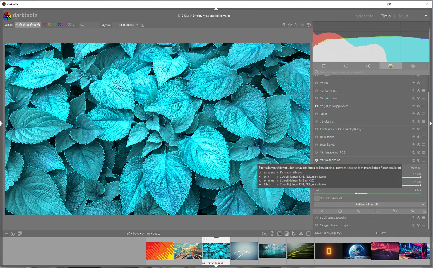433x268 pixels.
Task: Toggle focus peaking icon
Action: pyautogui.click(x=265, y=233)
